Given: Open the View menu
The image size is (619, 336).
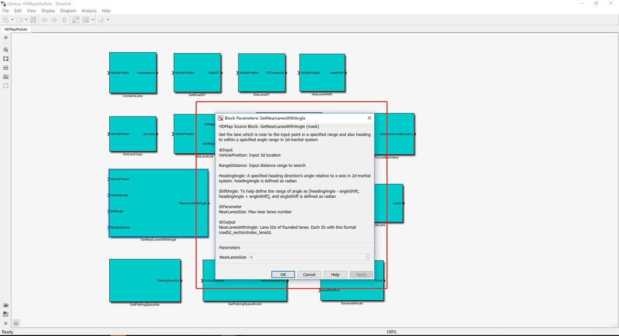Looking at the screenshot, I should pyautogui.click(x=31, y=11).
